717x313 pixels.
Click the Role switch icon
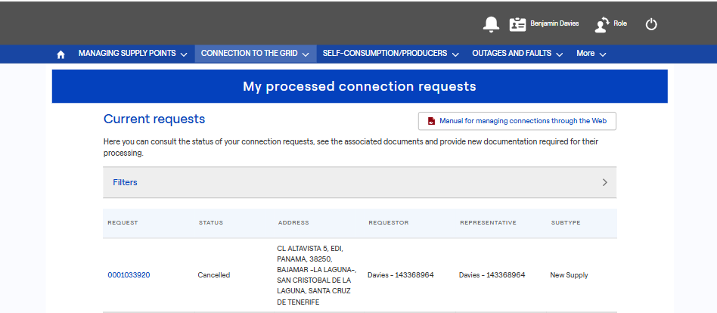[603, 24]
